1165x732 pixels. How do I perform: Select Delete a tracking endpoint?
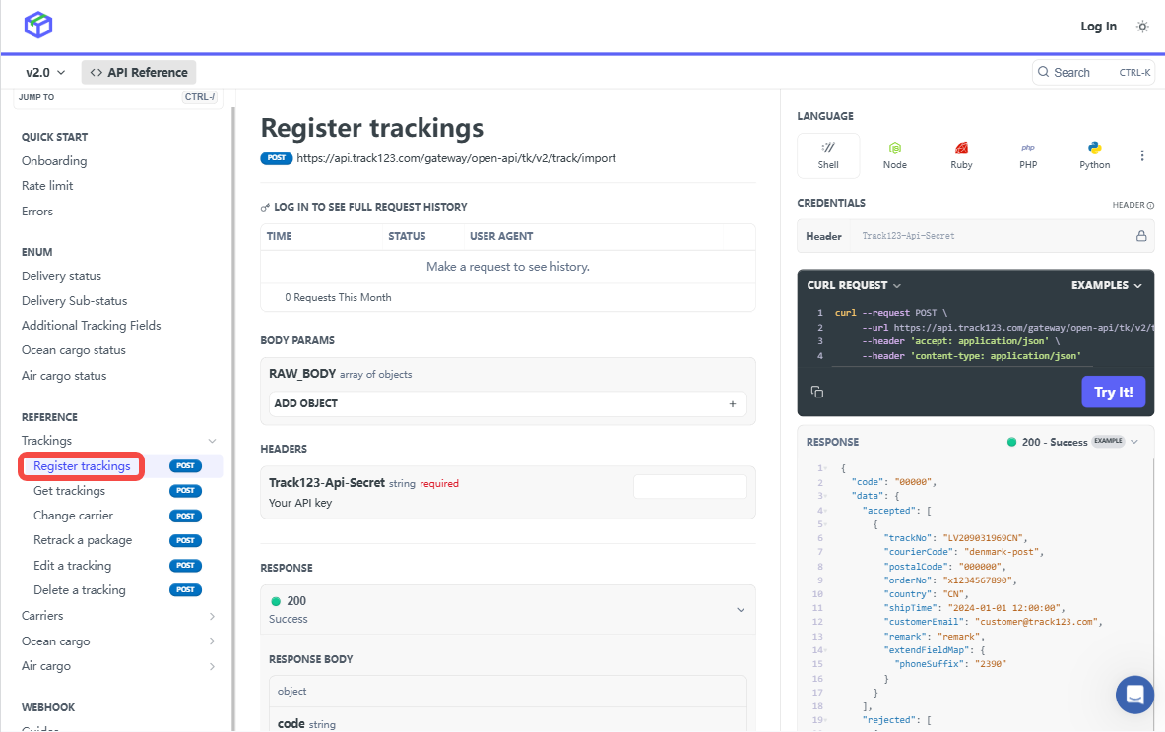80,590
